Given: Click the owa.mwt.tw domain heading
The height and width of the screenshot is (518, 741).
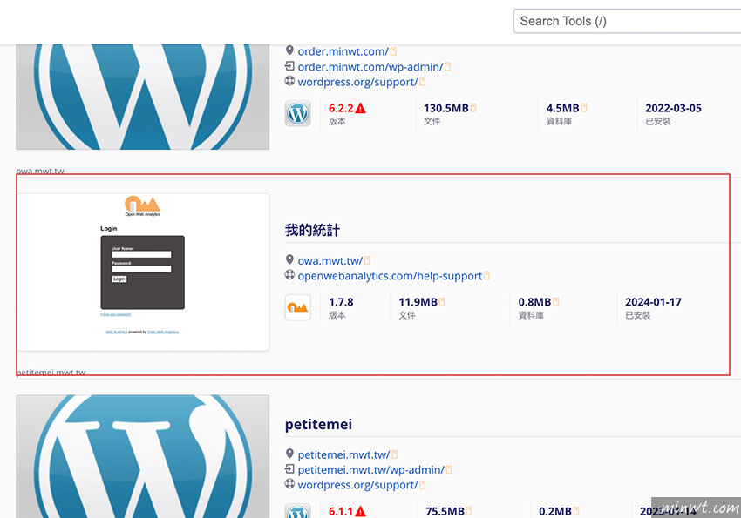Looking at the screenshot, I should tap(40, 171).
